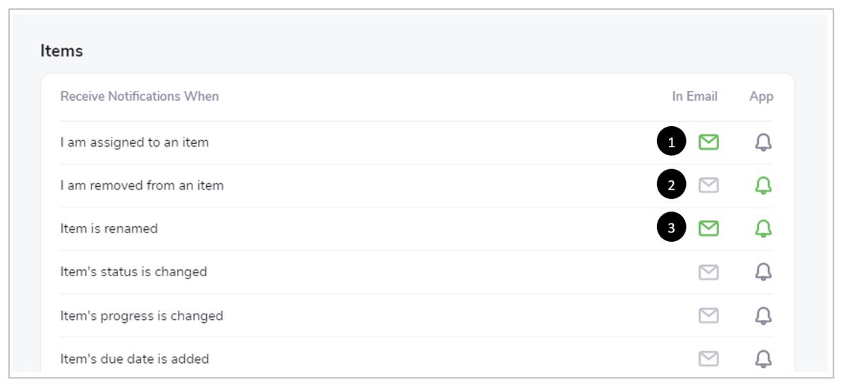Enable app bell for 'Item's due date is added'
The width and height of the screenshot is (846, 382).
(x=763, y=358)
